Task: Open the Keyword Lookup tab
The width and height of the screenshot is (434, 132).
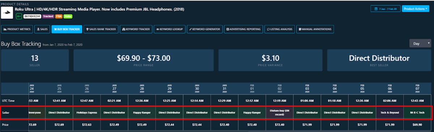Action: [169, 29]
